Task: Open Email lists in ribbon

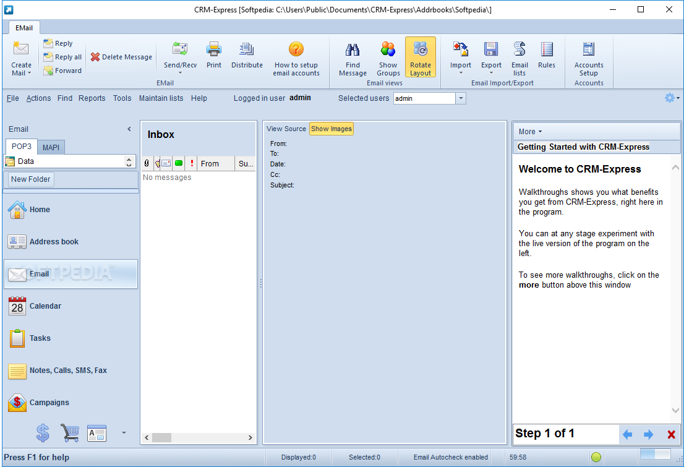Action: (519, 59)
